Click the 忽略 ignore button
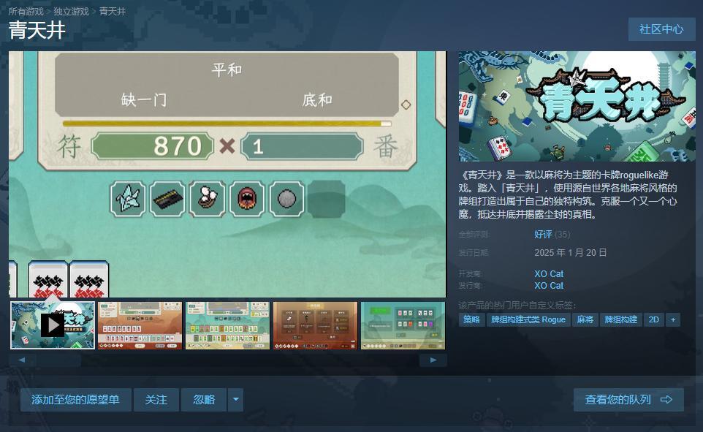 click(204, 400)
